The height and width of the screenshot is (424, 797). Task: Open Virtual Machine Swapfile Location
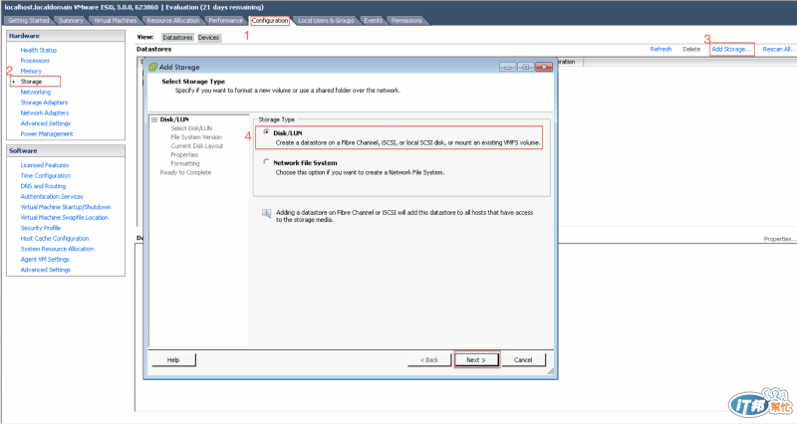pyautogui.click(x=64, y=217)
